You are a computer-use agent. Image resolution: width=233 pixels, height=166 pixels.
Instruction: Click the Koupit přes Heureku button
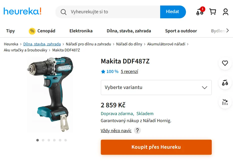tap(156, 147)
